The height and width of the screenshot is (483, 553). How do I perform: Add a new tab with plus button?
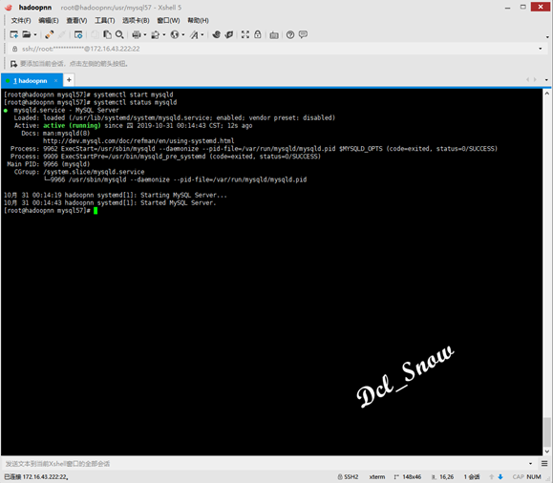click(69, 80)
